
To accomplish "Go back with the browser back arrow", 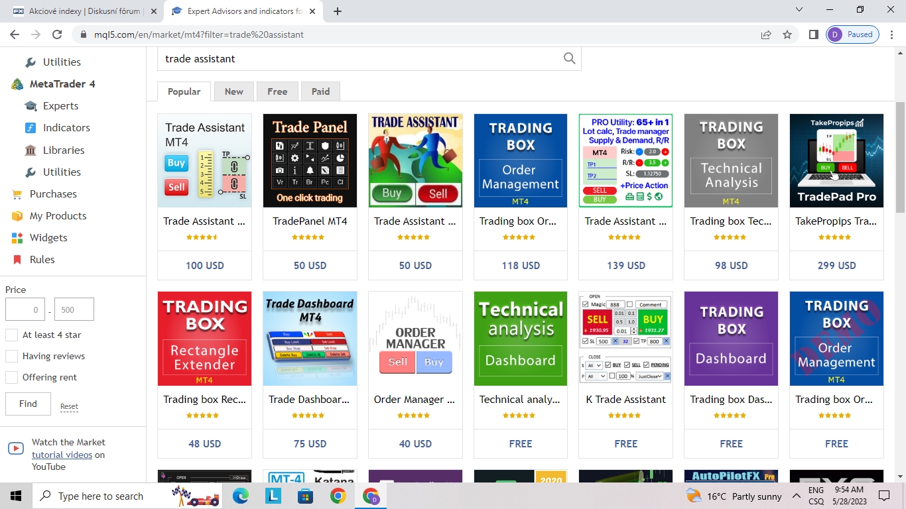I will pyautogui.click(x=15, y=34).
